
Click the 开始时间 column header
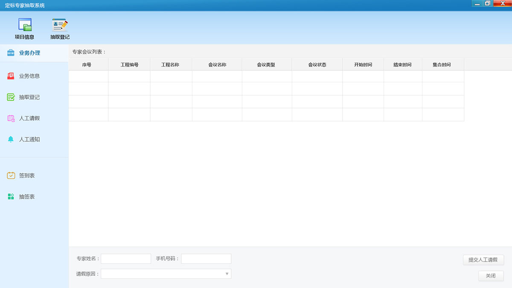pos(363,64)
